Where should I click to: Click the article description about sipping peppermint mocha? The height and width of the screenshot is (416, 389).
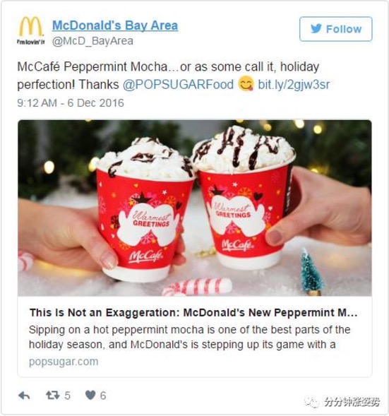point(190,337)
